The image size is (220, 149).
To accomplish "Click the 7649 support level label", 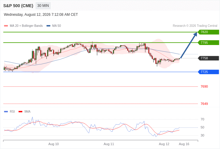I will click(x=204, y=104).
